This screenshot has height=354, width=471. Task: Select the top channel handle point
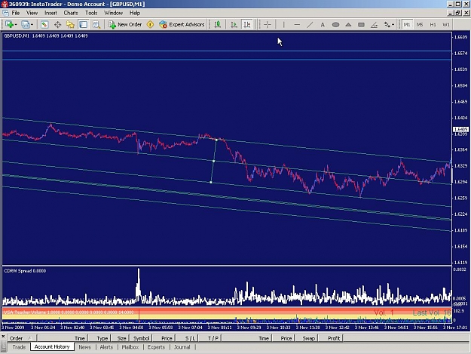coord(216,140)
